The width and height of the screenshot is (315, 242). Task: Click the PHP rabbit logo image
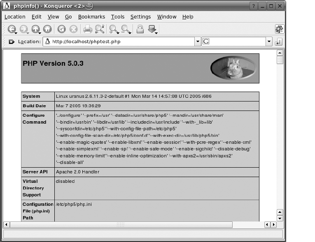point(233,68)
